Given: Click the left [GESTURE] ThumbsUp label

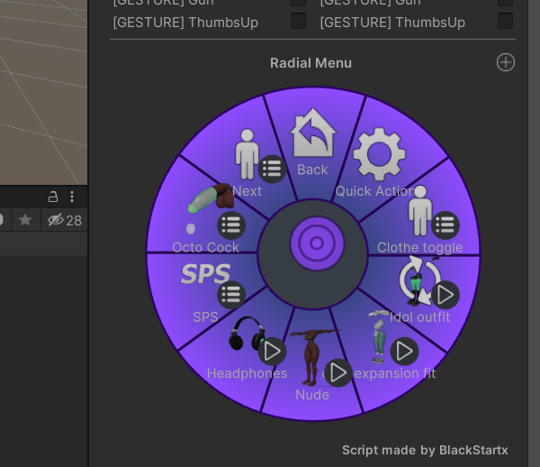Looking at the screenshot, I should (185, 23).
